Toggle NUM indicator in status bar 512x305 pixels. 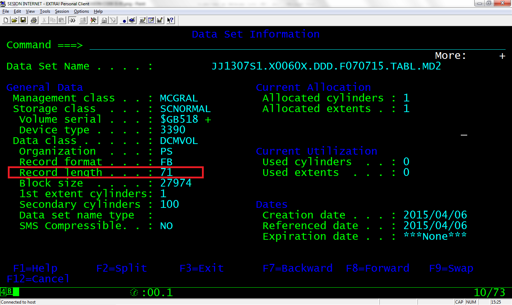click(471, 302)
